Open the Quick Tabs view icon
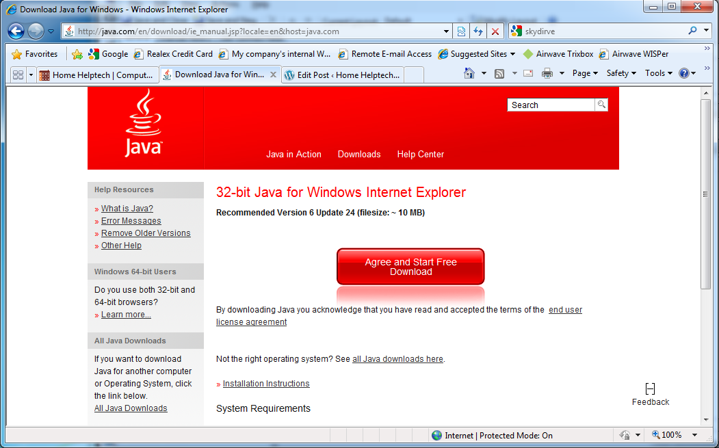The height and width of the screenshot is (448, 719). click(18, 75)
